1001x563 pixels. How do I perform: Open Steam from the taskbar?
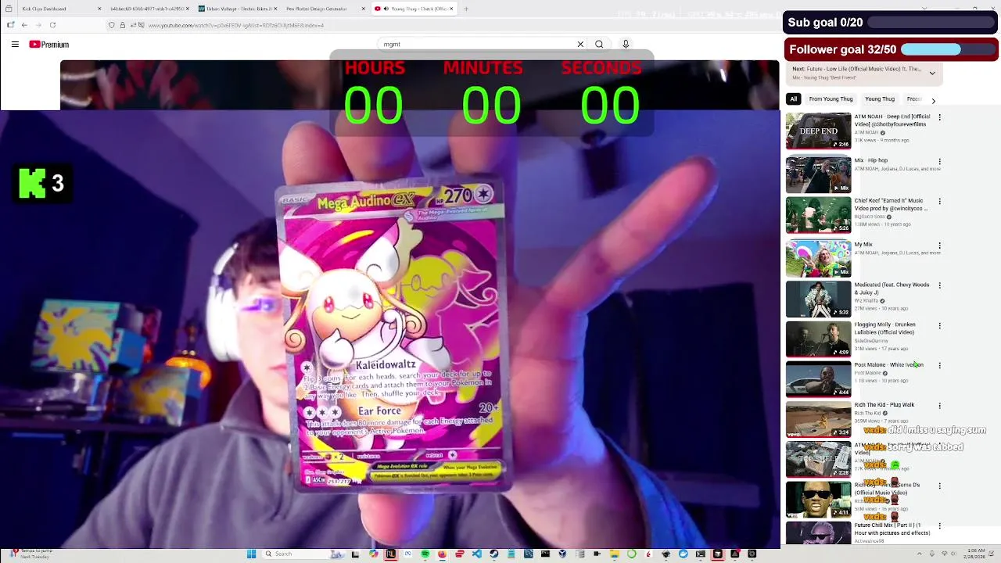click(494, 554)
